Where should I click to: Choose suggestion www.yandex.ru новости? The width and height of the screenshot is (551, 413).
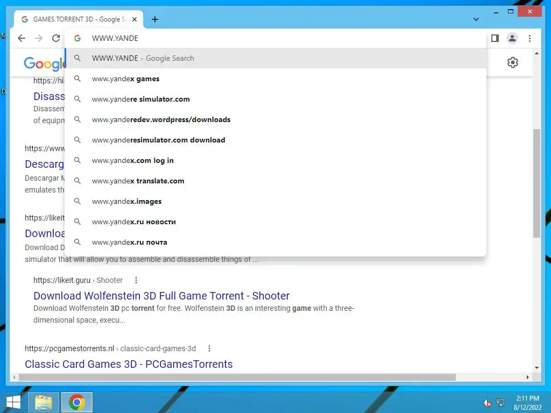coord(276,222)
